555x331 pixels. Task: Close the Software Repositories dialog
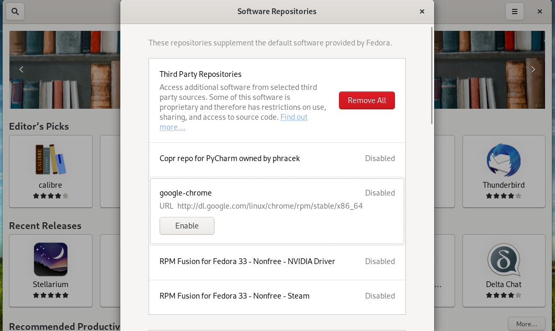pyautogui.click(x=422, y=11)
